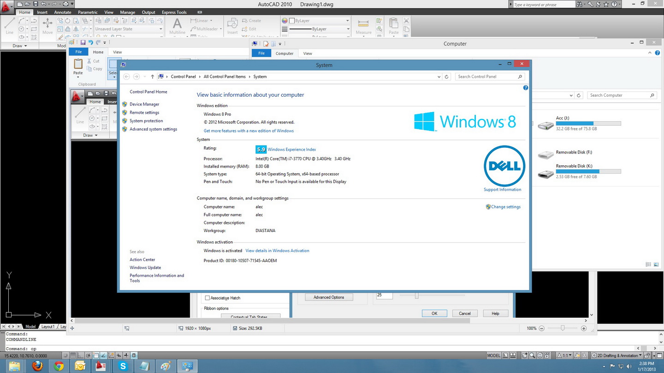This screenshot has height=373, width=664.
Task: Click the Advanced Options button
Action: pyautogui.click(x=329, y=297)
